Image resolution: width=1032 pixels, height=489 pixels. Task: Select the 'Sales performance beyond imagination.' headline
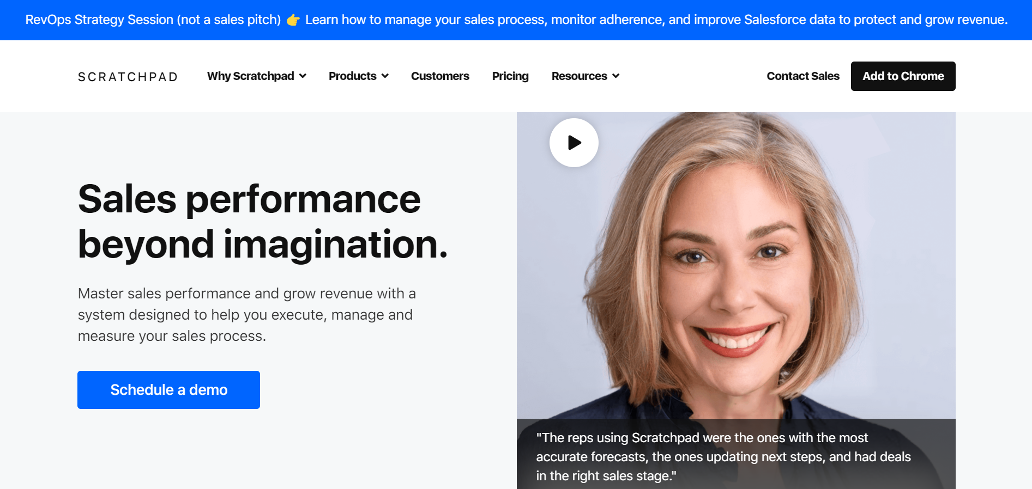point(263,221)
